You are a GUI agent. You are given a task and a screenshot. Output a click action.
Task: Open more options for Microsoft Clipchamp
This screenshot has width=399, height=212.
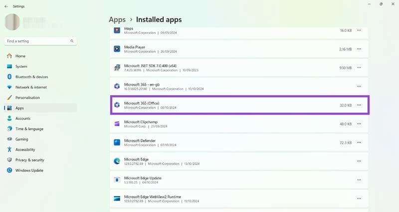tap(359, 124)
